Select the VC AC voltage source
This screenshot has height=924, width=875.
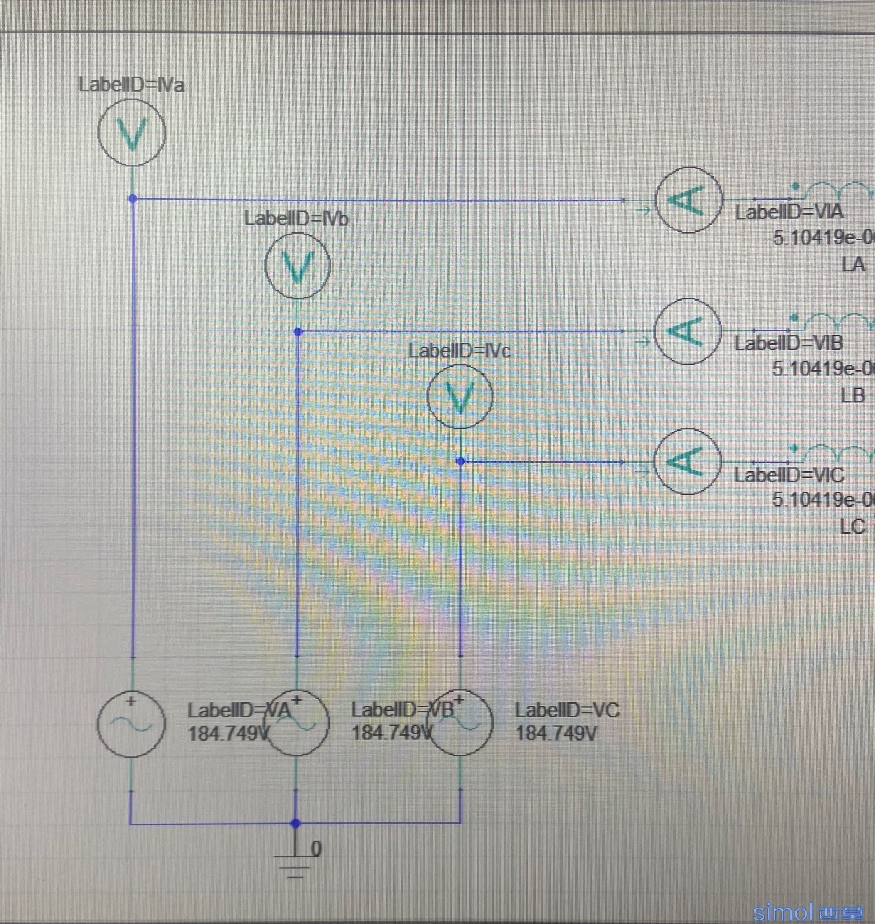click(x=461, y=722)
